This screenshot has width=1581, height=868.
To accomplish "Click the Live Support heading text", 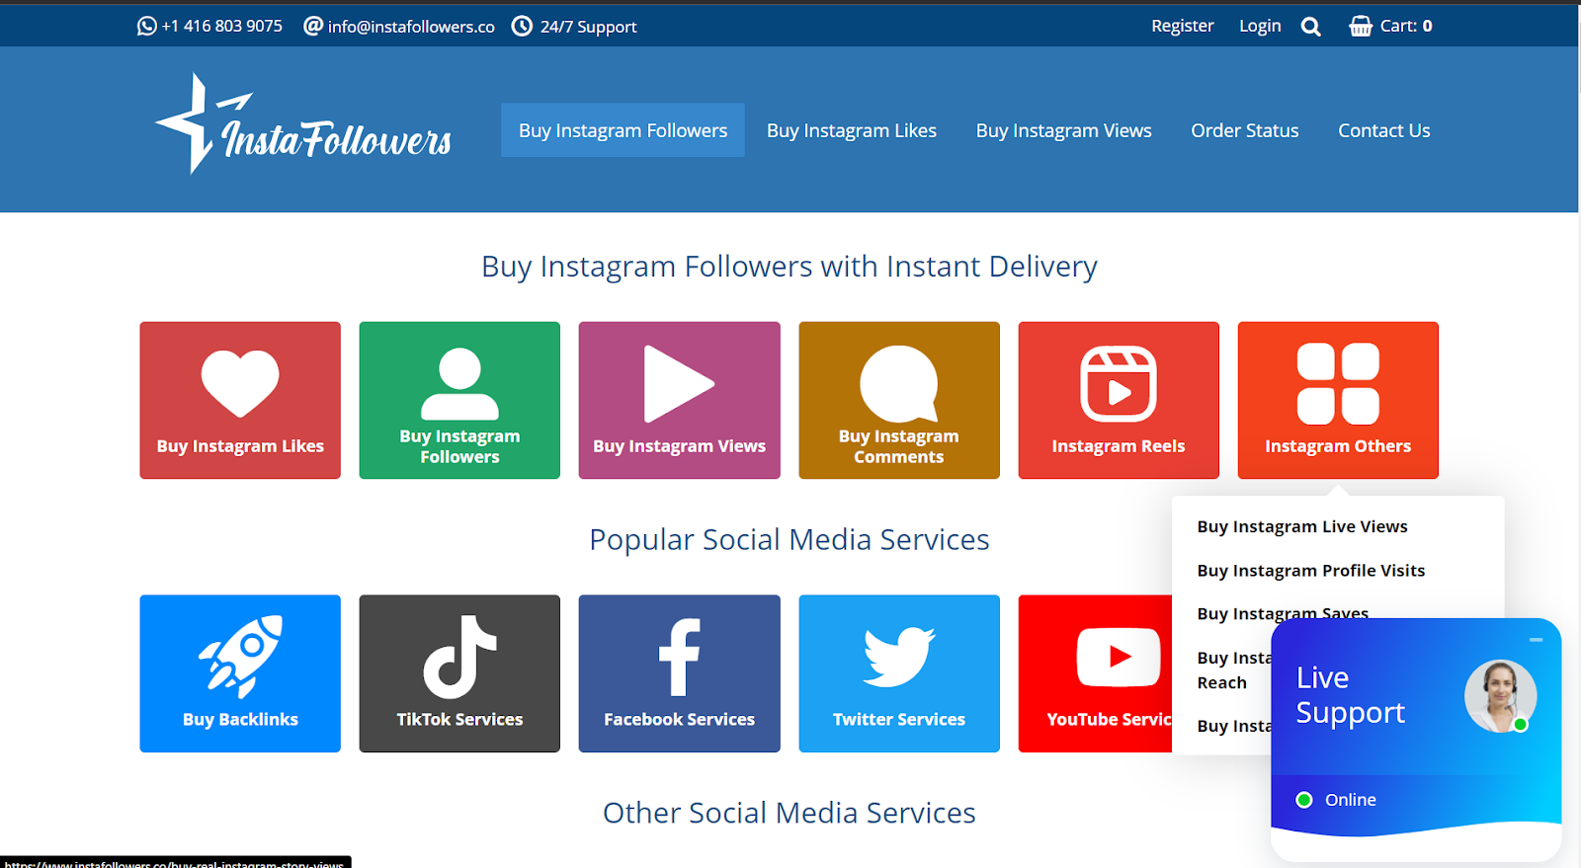I will click(1350, 695).
